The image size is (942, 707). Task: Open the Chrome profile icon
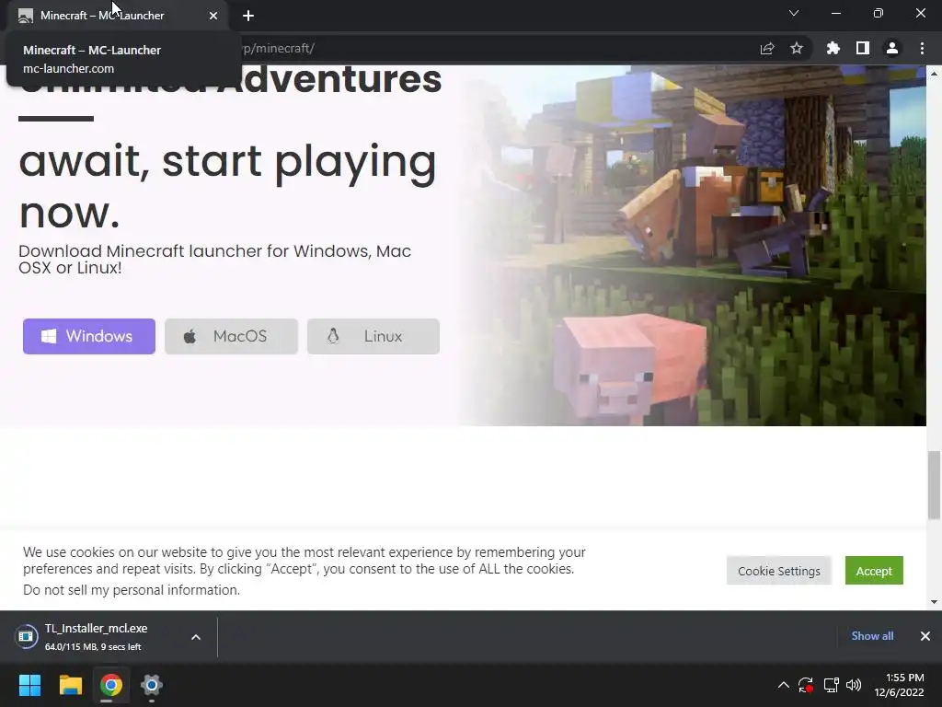892,48
